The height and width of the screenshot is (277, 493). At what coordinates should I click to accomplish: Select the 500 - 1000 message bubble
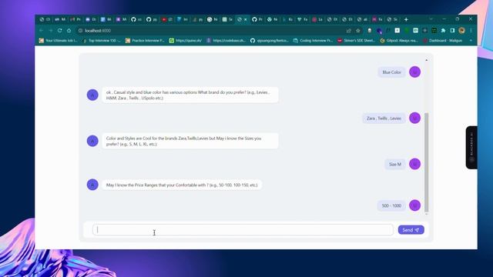point(391,205)
